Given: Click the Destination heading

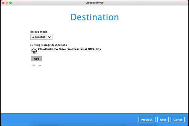Looking at the screenshot, I should click(x=94, y=17).
